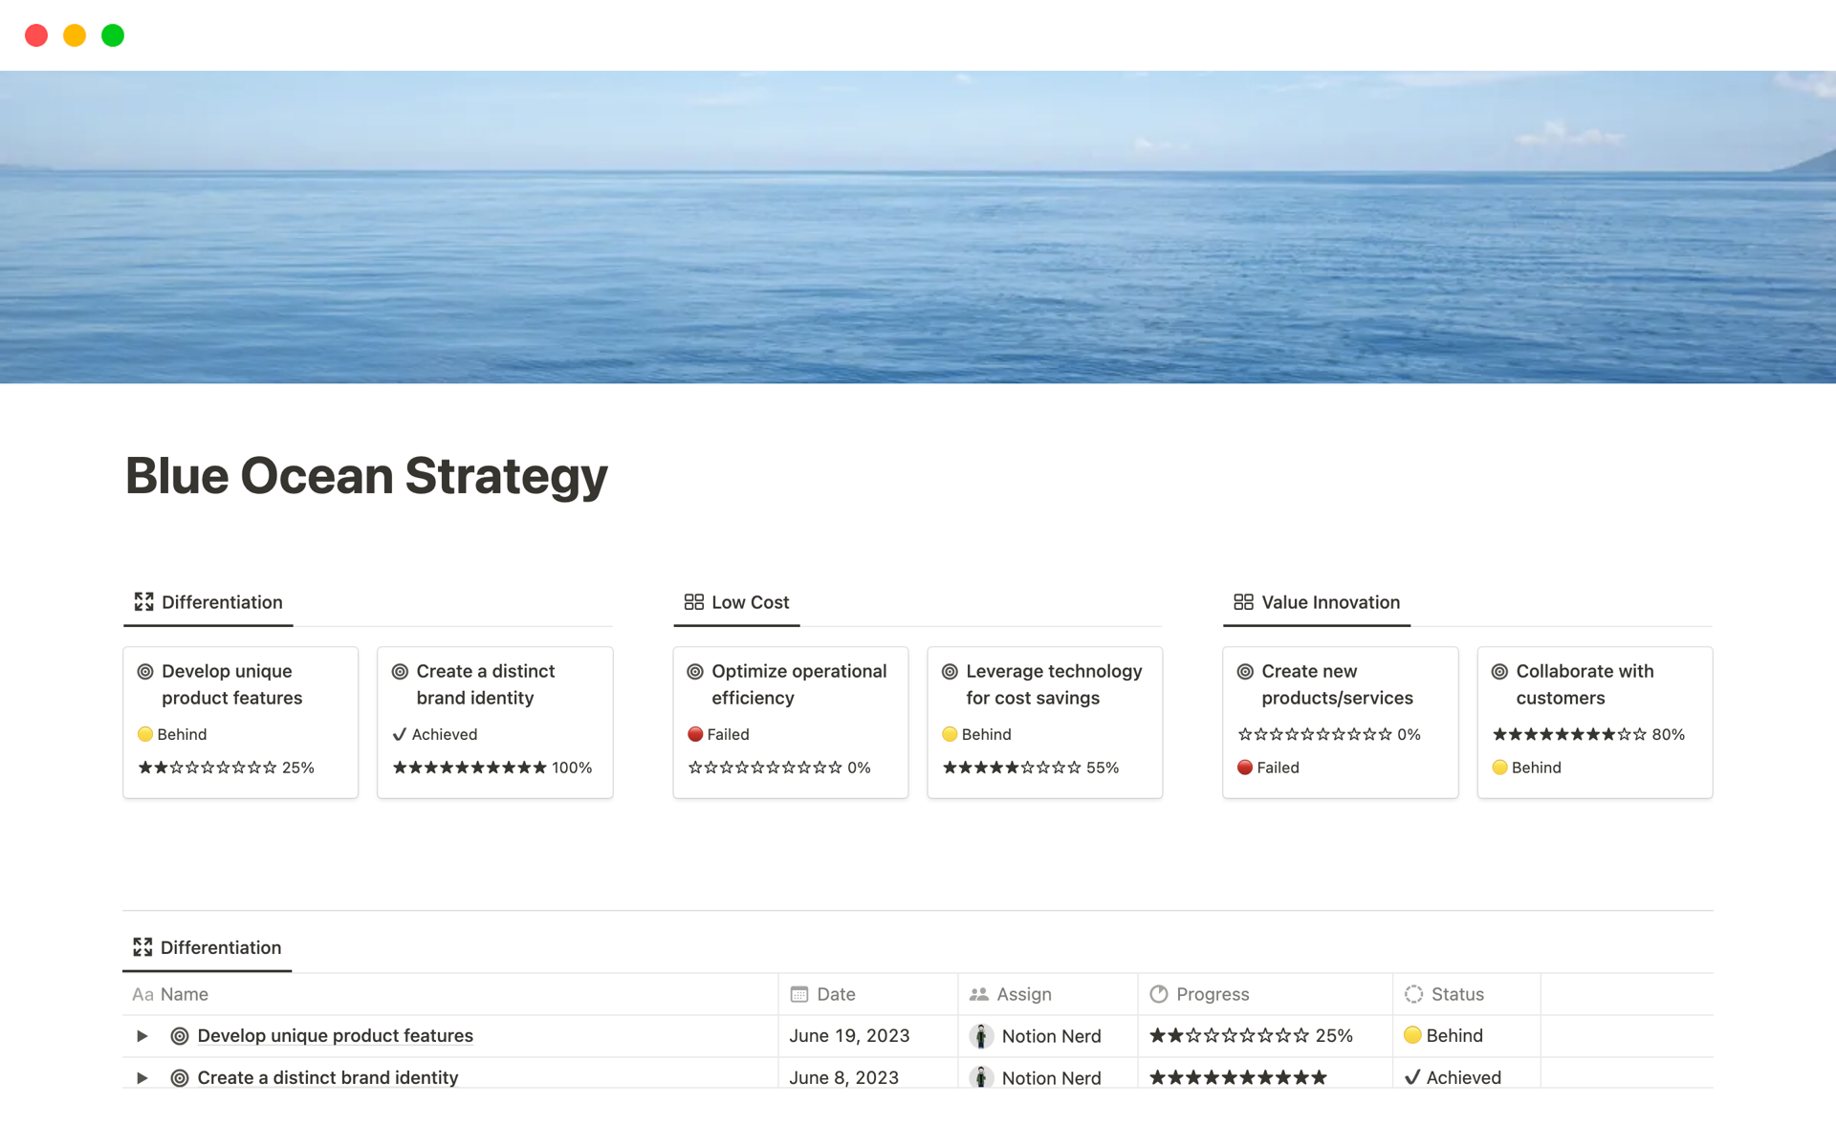Screen dimensions: 1836x1147
Task: Expand the "Create a distinct brand identity" table row
Action: point(142,1077)
